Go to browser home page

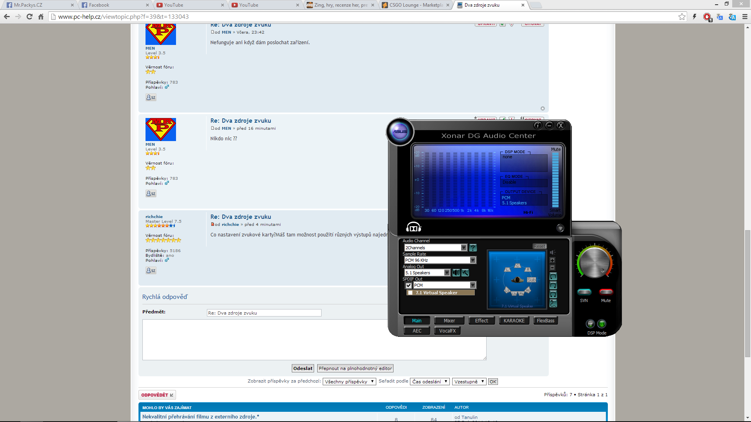pos(41,16)
